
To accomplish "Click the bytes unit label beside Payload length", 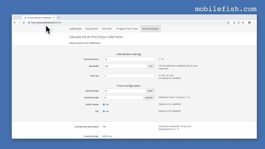I will (150, 91).
